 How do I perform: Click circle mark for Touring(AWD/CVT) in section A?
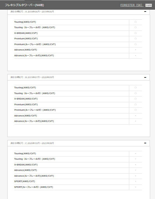[x=135, y=22]
